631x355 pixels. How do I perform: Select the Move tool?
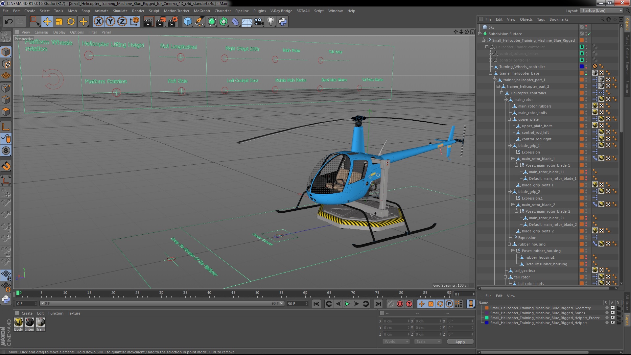[x=47, y=22]
